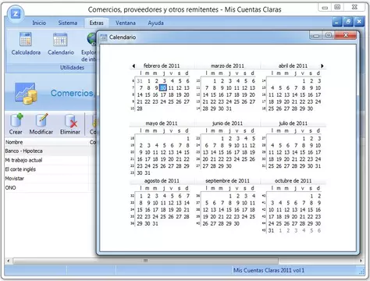
Task: Open the Inicio ribbon tab
Action: (39, 23)
